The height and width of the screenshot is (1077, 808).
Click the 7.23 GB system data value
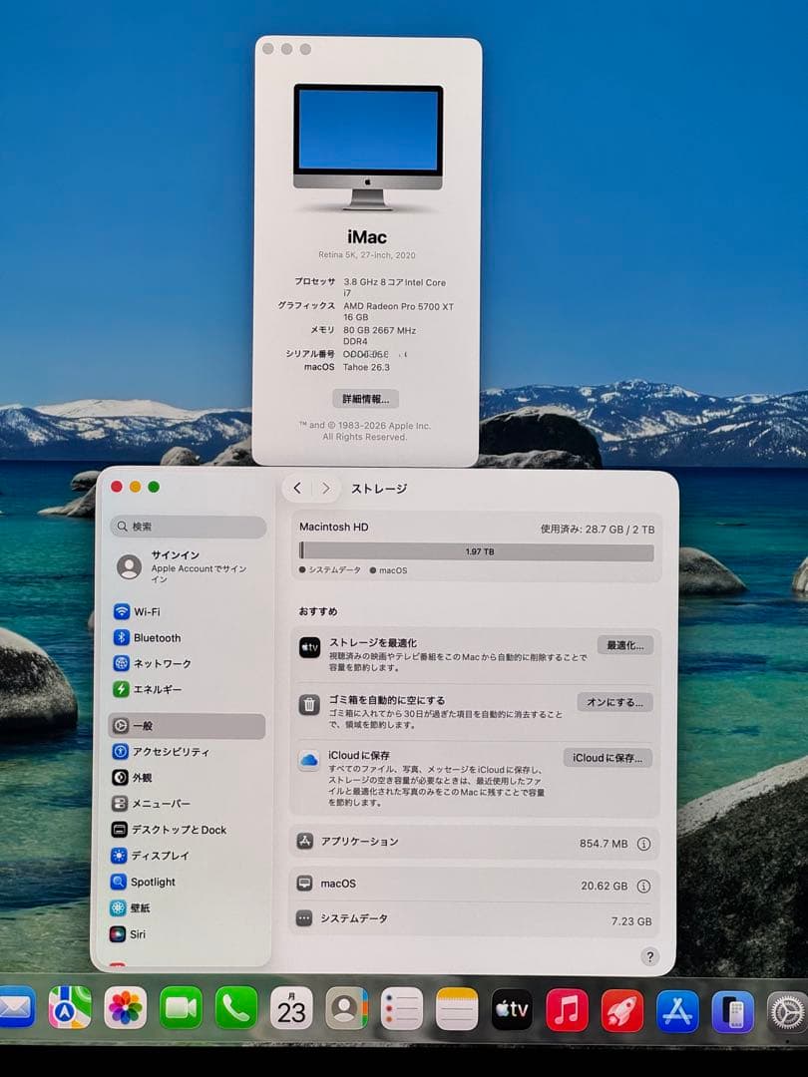click(631, 921)
